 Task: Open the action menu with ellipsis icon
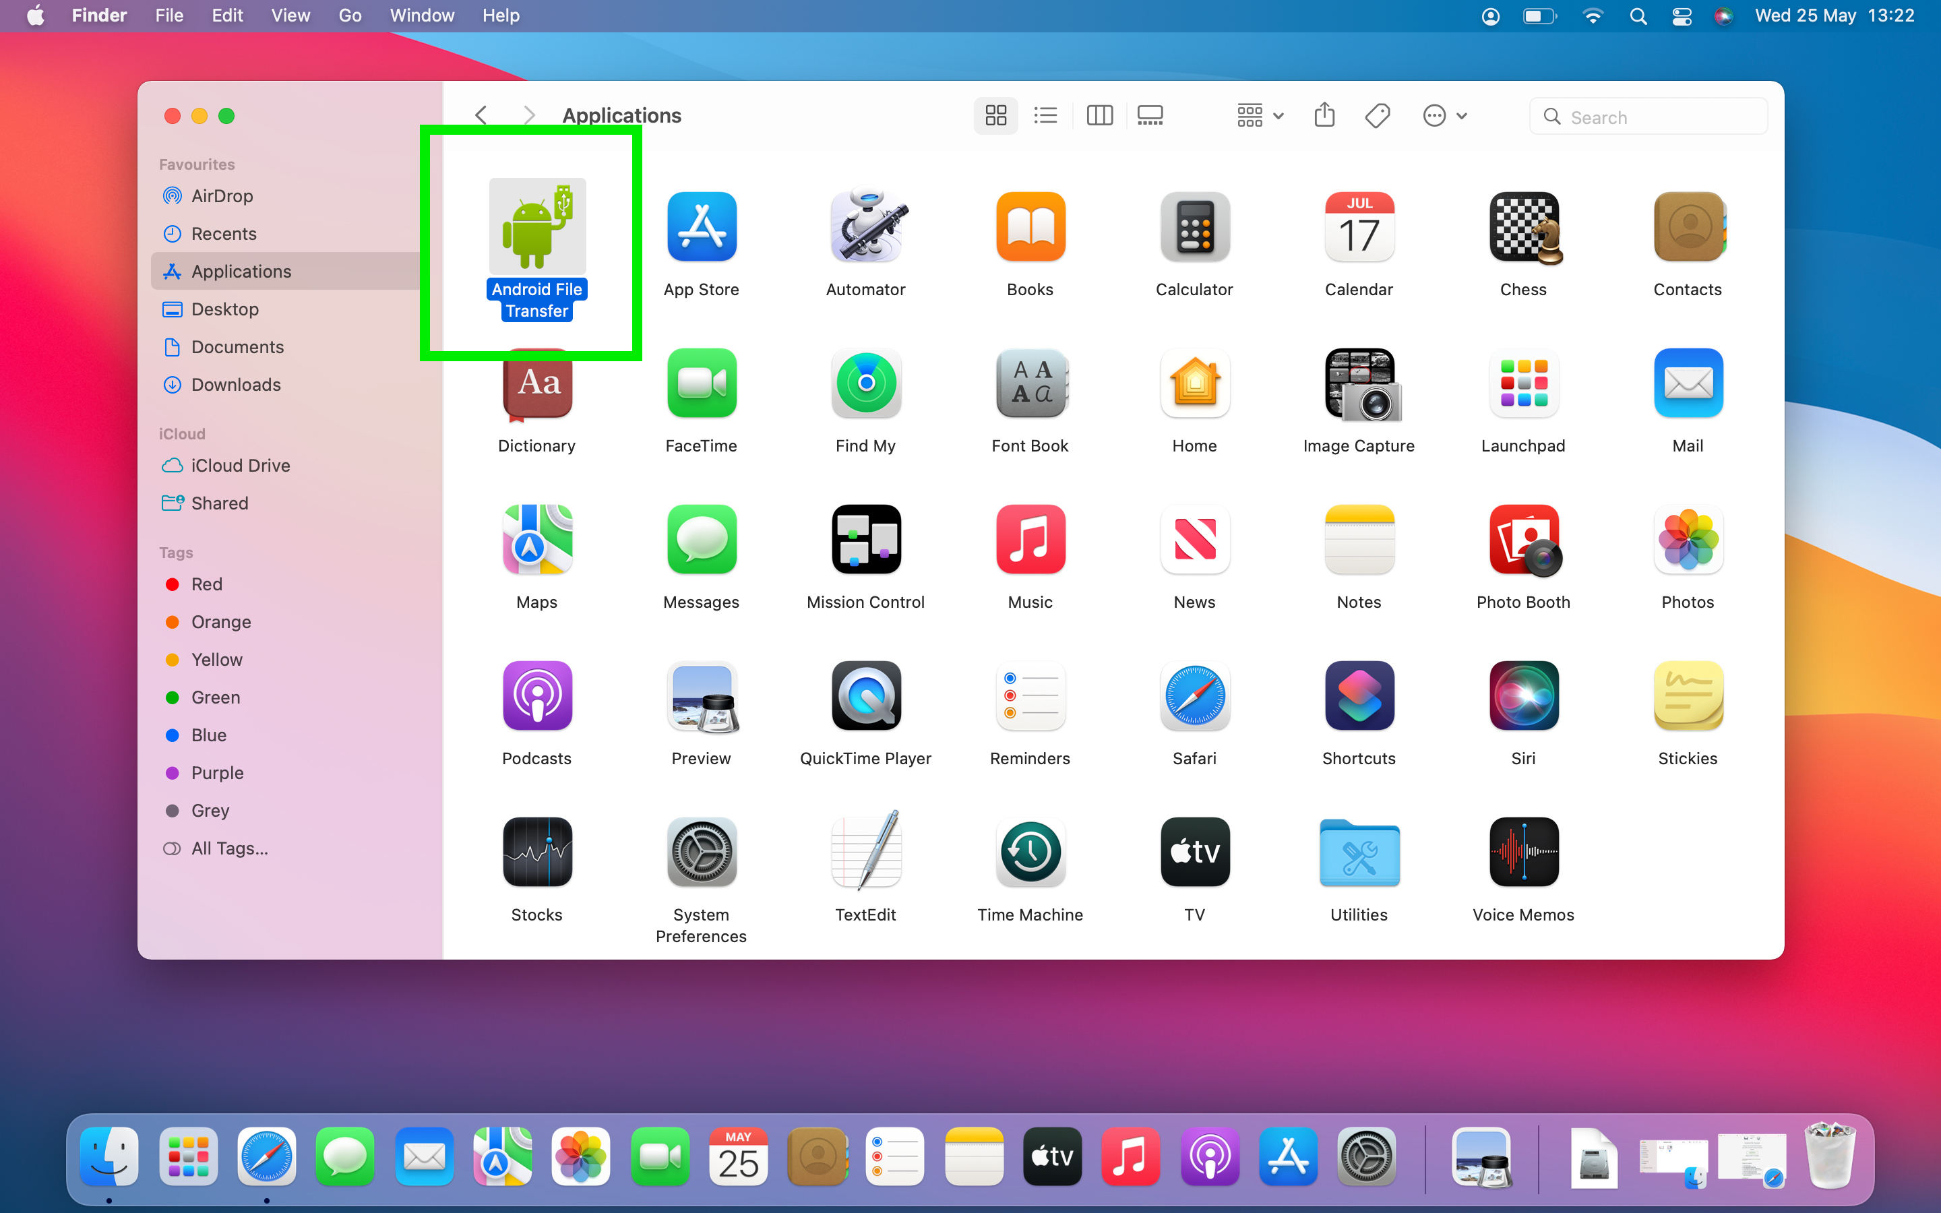[1446, 117]
